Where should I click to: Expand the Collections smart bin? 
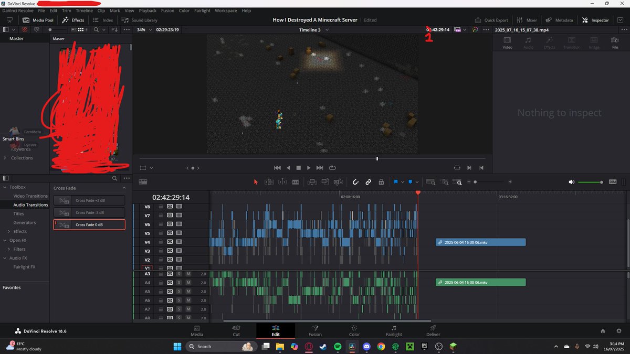pyautogui.click(x=5, y=158)
